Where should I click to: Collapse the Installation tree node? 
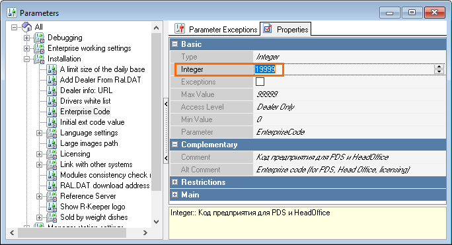[x=26, y=59]
